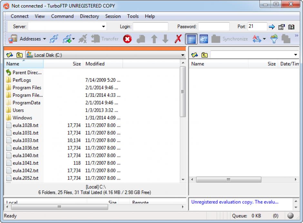
Task: Select file eula.1041.txt
Action: [x=23, y=163]
